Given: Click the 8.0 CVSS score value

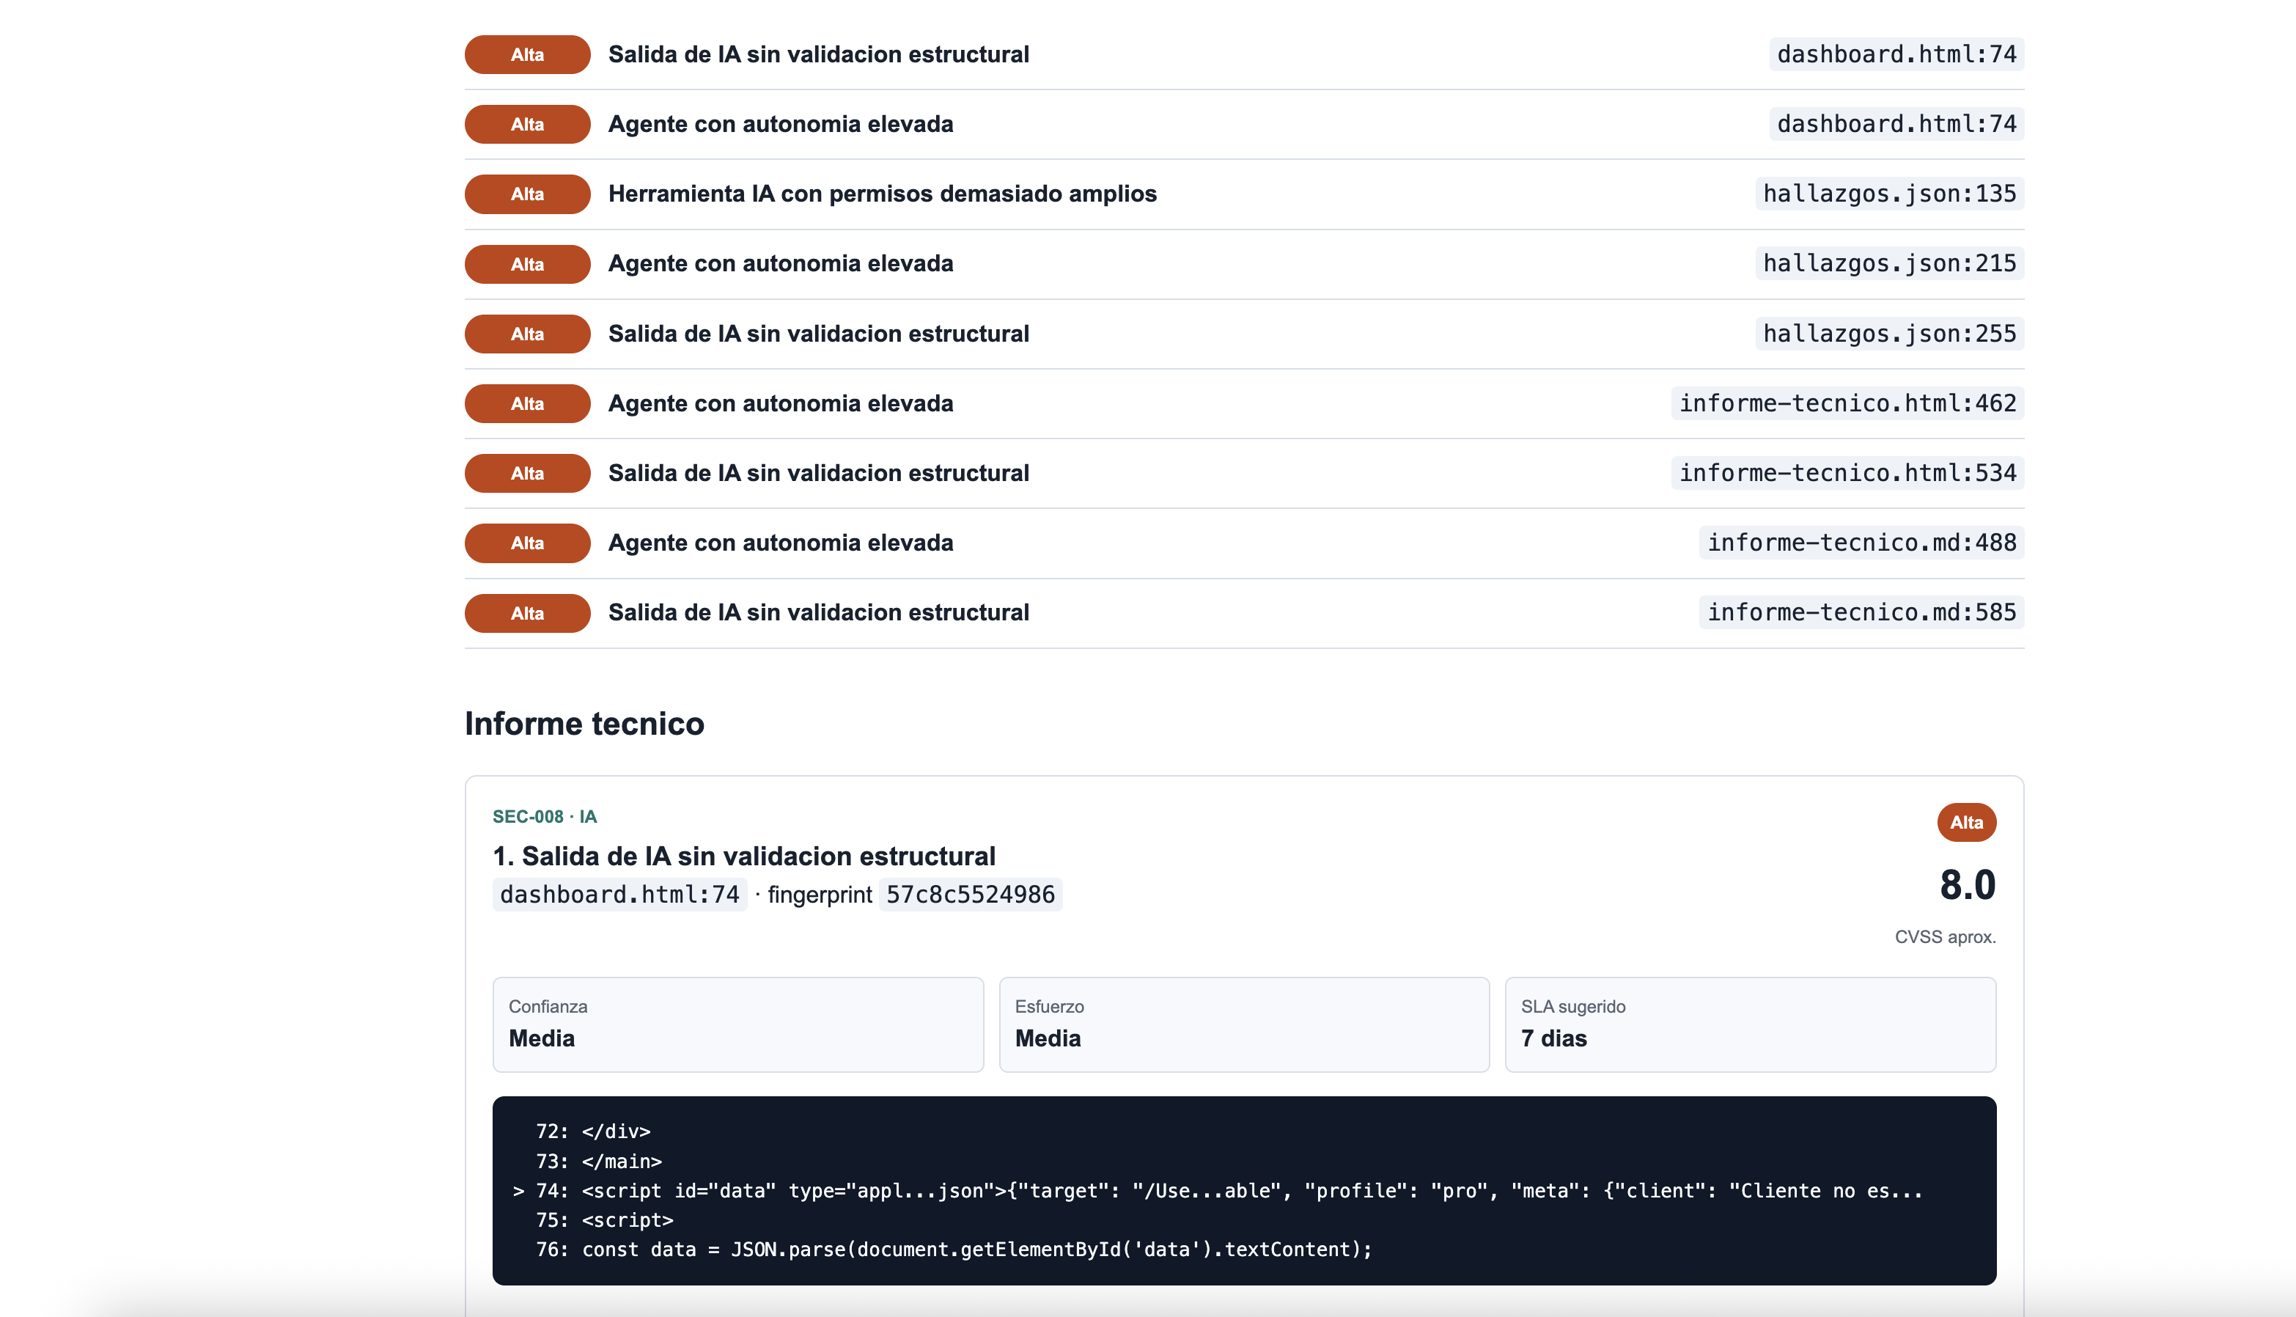Looking at the screenshot, I should tap(1967, 884).
